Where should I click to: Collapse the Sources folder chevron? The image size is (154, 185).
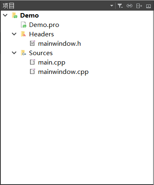coord(14,53)
